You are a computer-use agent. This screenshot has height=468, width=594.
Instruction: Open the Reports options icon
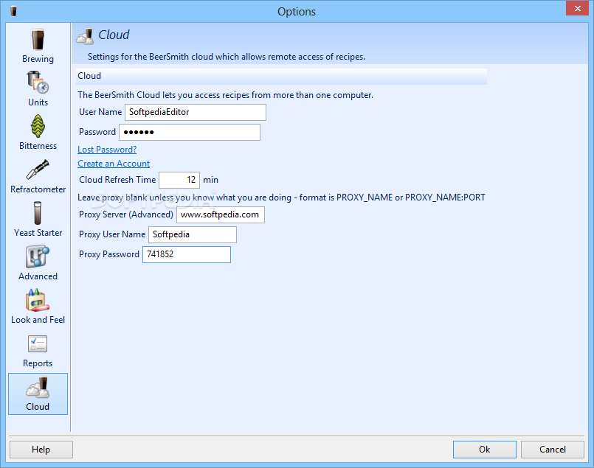coord(38,343)
